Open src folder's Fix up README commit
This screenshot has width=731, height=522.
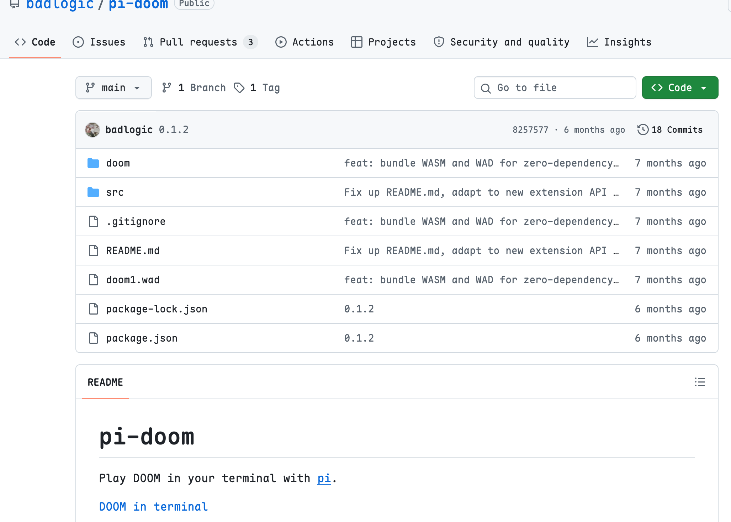click(x=482, y=192)
